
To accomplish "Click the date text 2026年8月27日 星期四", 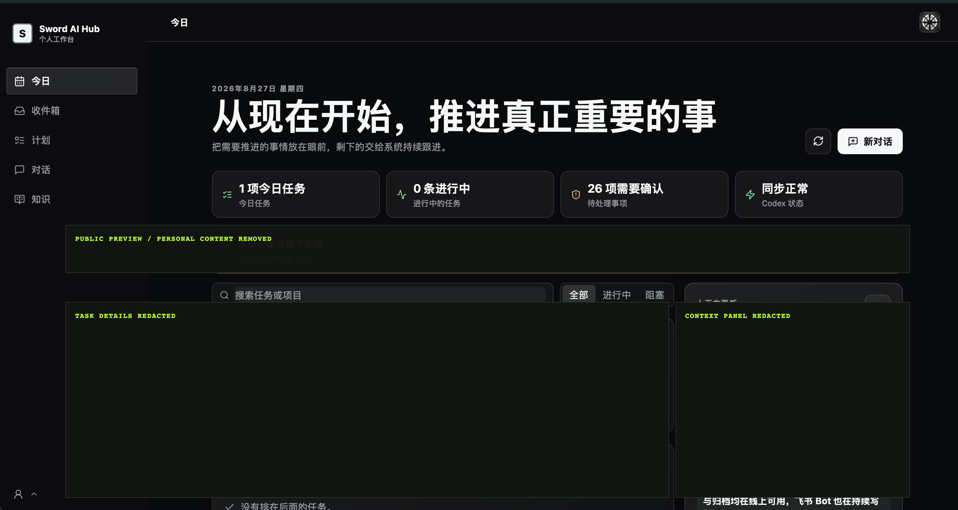I will click(258, 89).
